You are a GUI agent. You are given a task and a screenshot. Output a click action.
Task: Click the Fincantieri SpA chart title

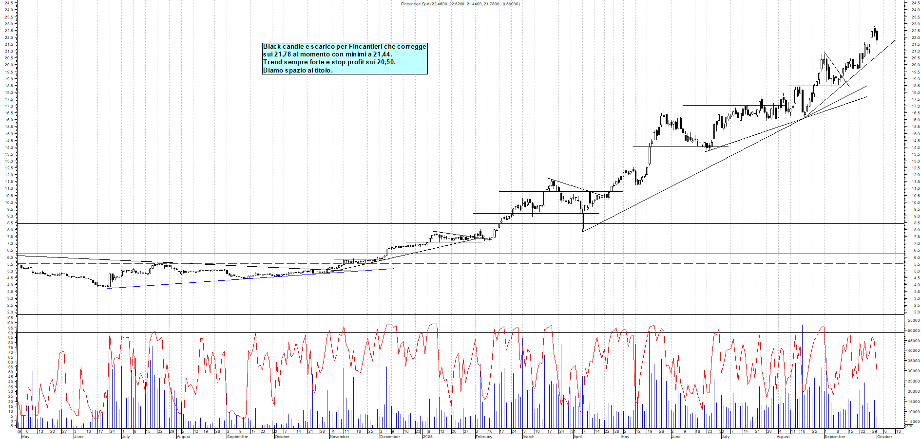click(x=460, y=4)
